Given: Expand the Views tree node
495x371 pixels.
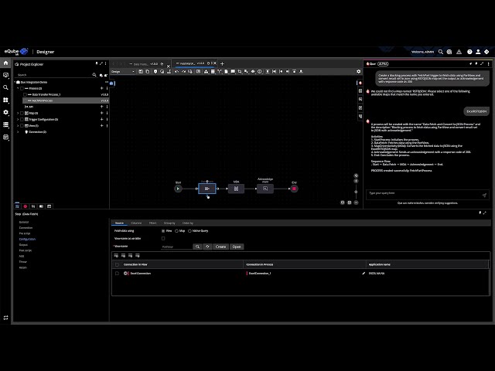Looking at the screenshot, I should click(18, 125).
